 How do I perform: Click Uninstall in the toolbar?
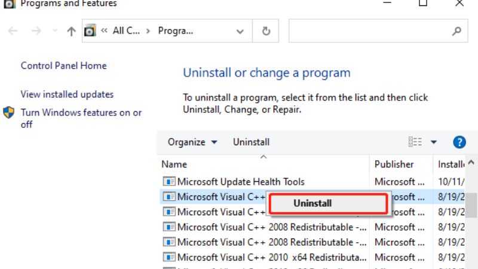(251, 142)
